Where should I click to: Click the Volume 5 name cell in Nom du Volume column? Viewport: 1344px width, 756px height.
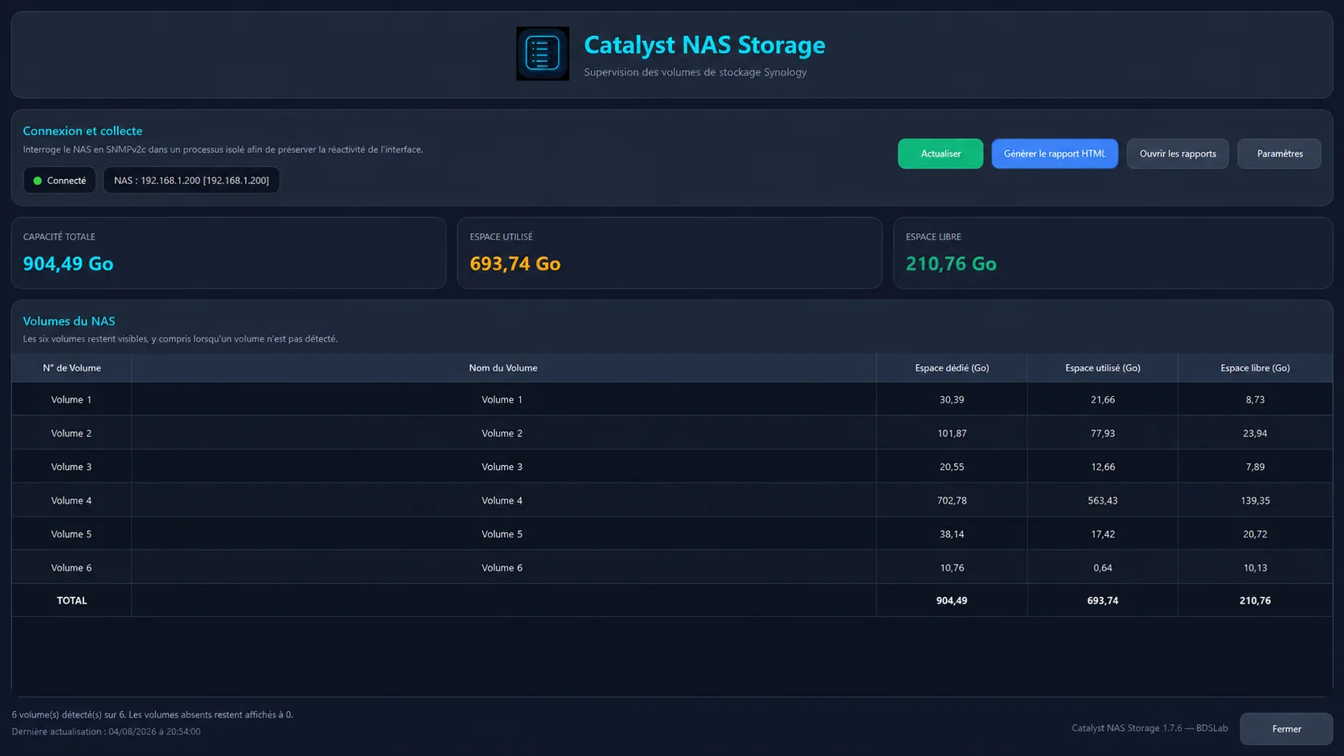[502, 534]
